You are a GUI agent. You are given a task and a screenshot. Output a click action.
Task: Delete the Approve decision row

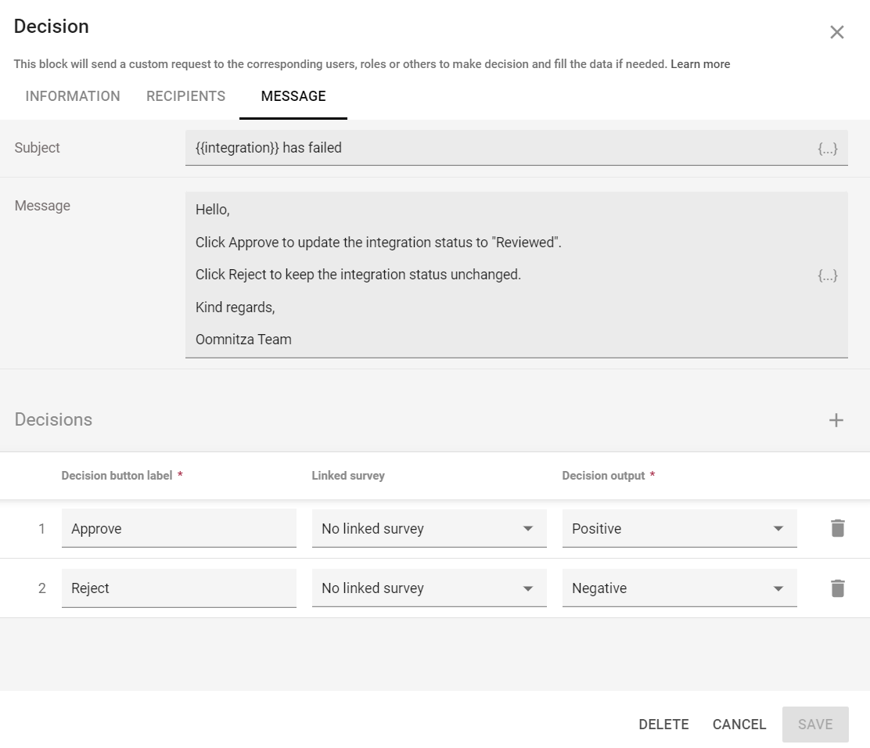click(x=837, y=528)
